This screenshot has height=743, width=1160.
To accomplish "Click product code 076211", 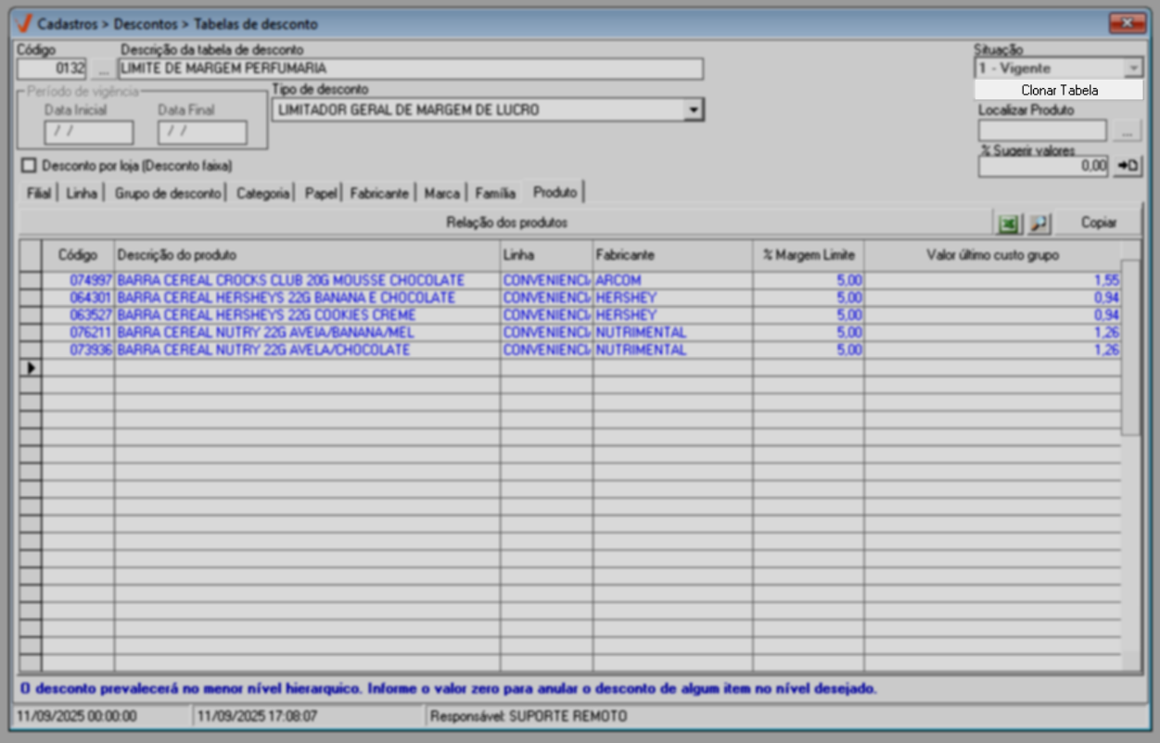I will [x=91, y=333].
